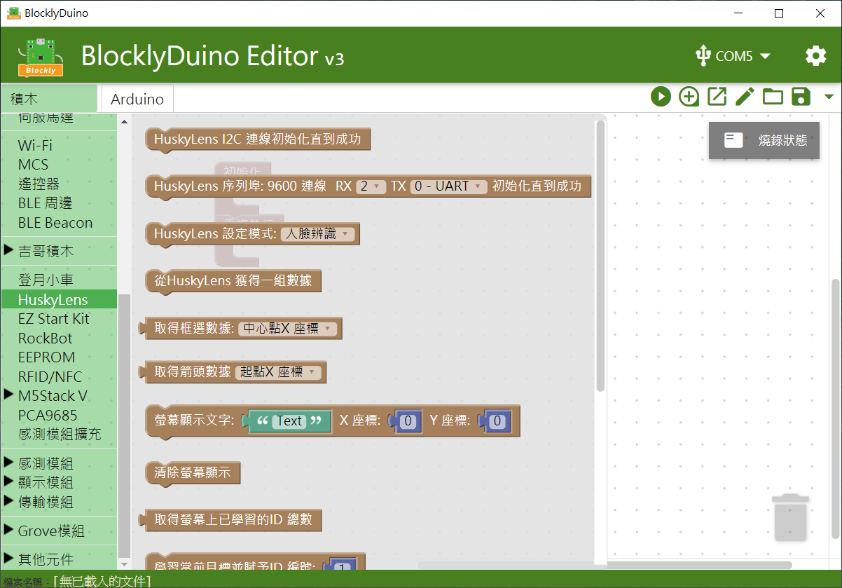The height and width of the screenshot is (588, 842).
Task: Click the pencil edit icon
Action: [745, 97]
